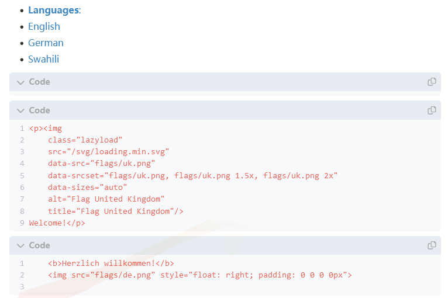Copy the lazyload image code block
448x298 pixels.
click(x=432, y=110)
